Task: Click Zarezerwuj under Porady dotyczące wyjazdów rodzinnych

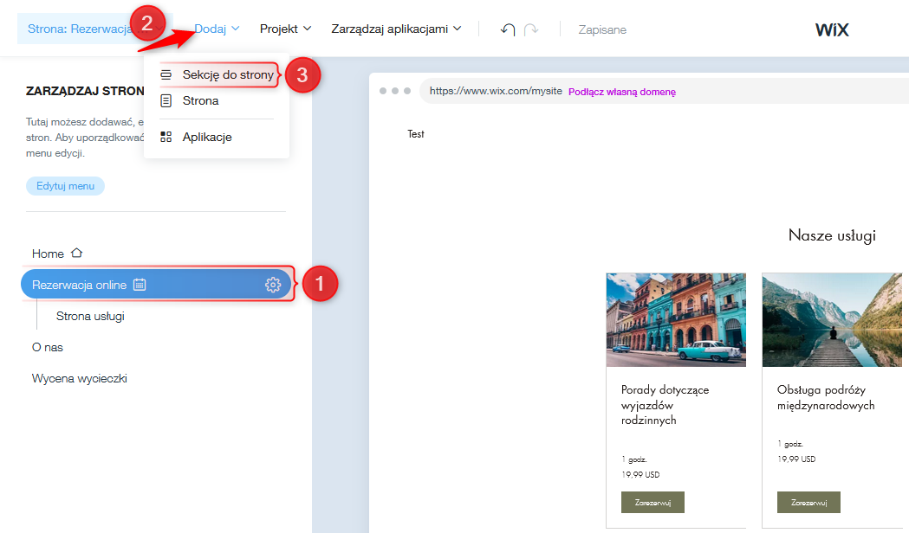Action: (x=653, y=503)
